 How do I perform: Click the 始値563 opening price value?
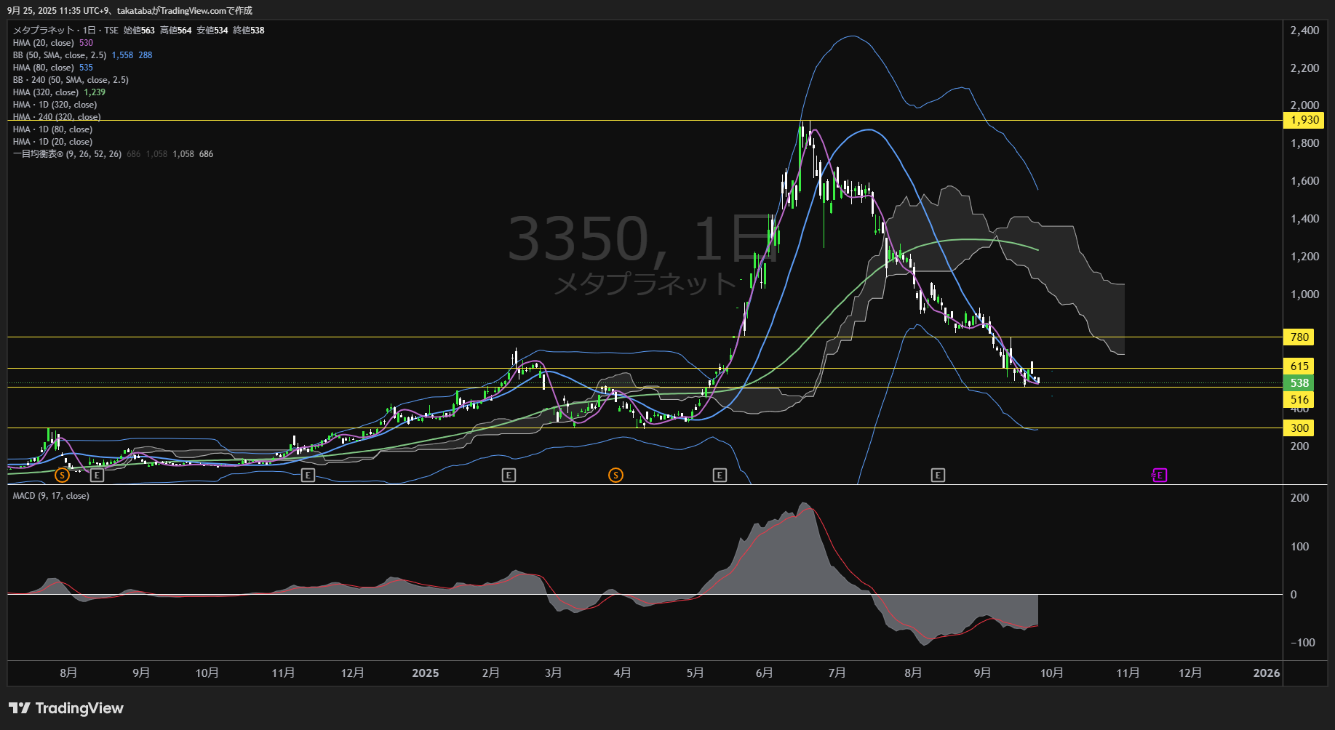point(139,31)
